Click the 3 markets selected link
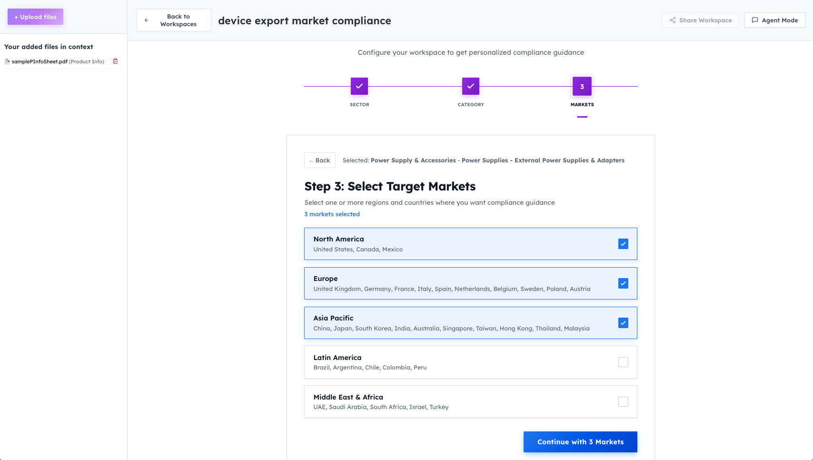The image size is (813, 460). 332,214
